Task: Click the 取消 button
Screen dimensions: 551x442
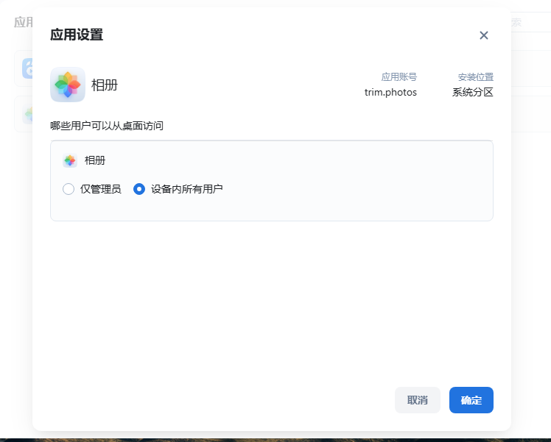Action: pos(418,400)
